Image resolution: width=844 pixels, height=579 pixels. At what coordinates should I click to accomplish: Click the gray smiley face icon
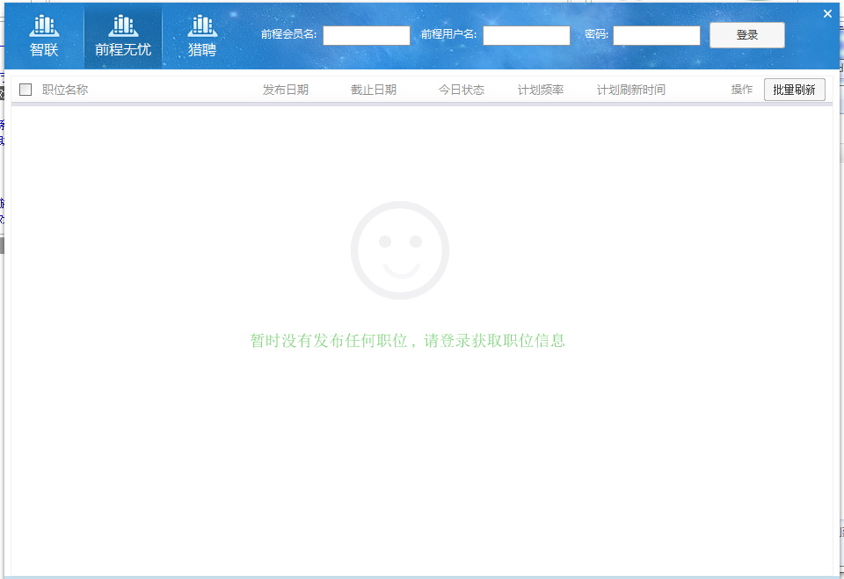399,250
